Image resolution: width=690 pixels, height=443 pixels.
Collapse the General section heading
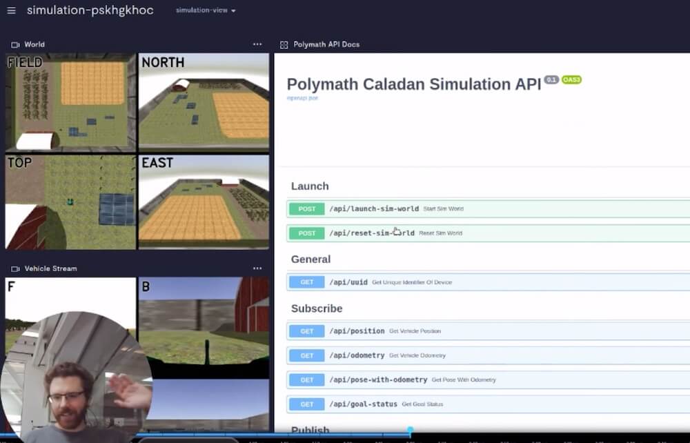[310, 259]
